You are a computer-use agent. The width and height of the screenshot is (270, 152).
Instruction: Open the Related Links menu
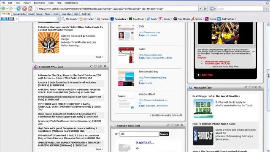point(71,3)
